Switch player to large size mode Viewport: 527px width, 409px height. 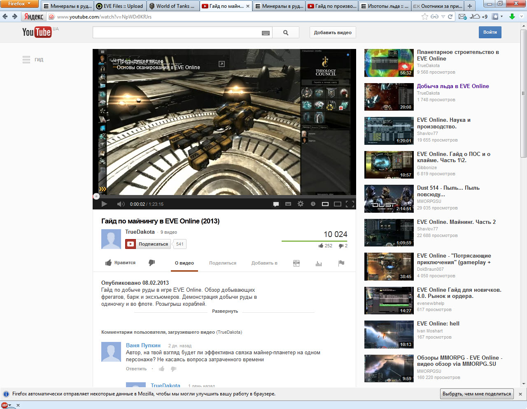[338, 204]
